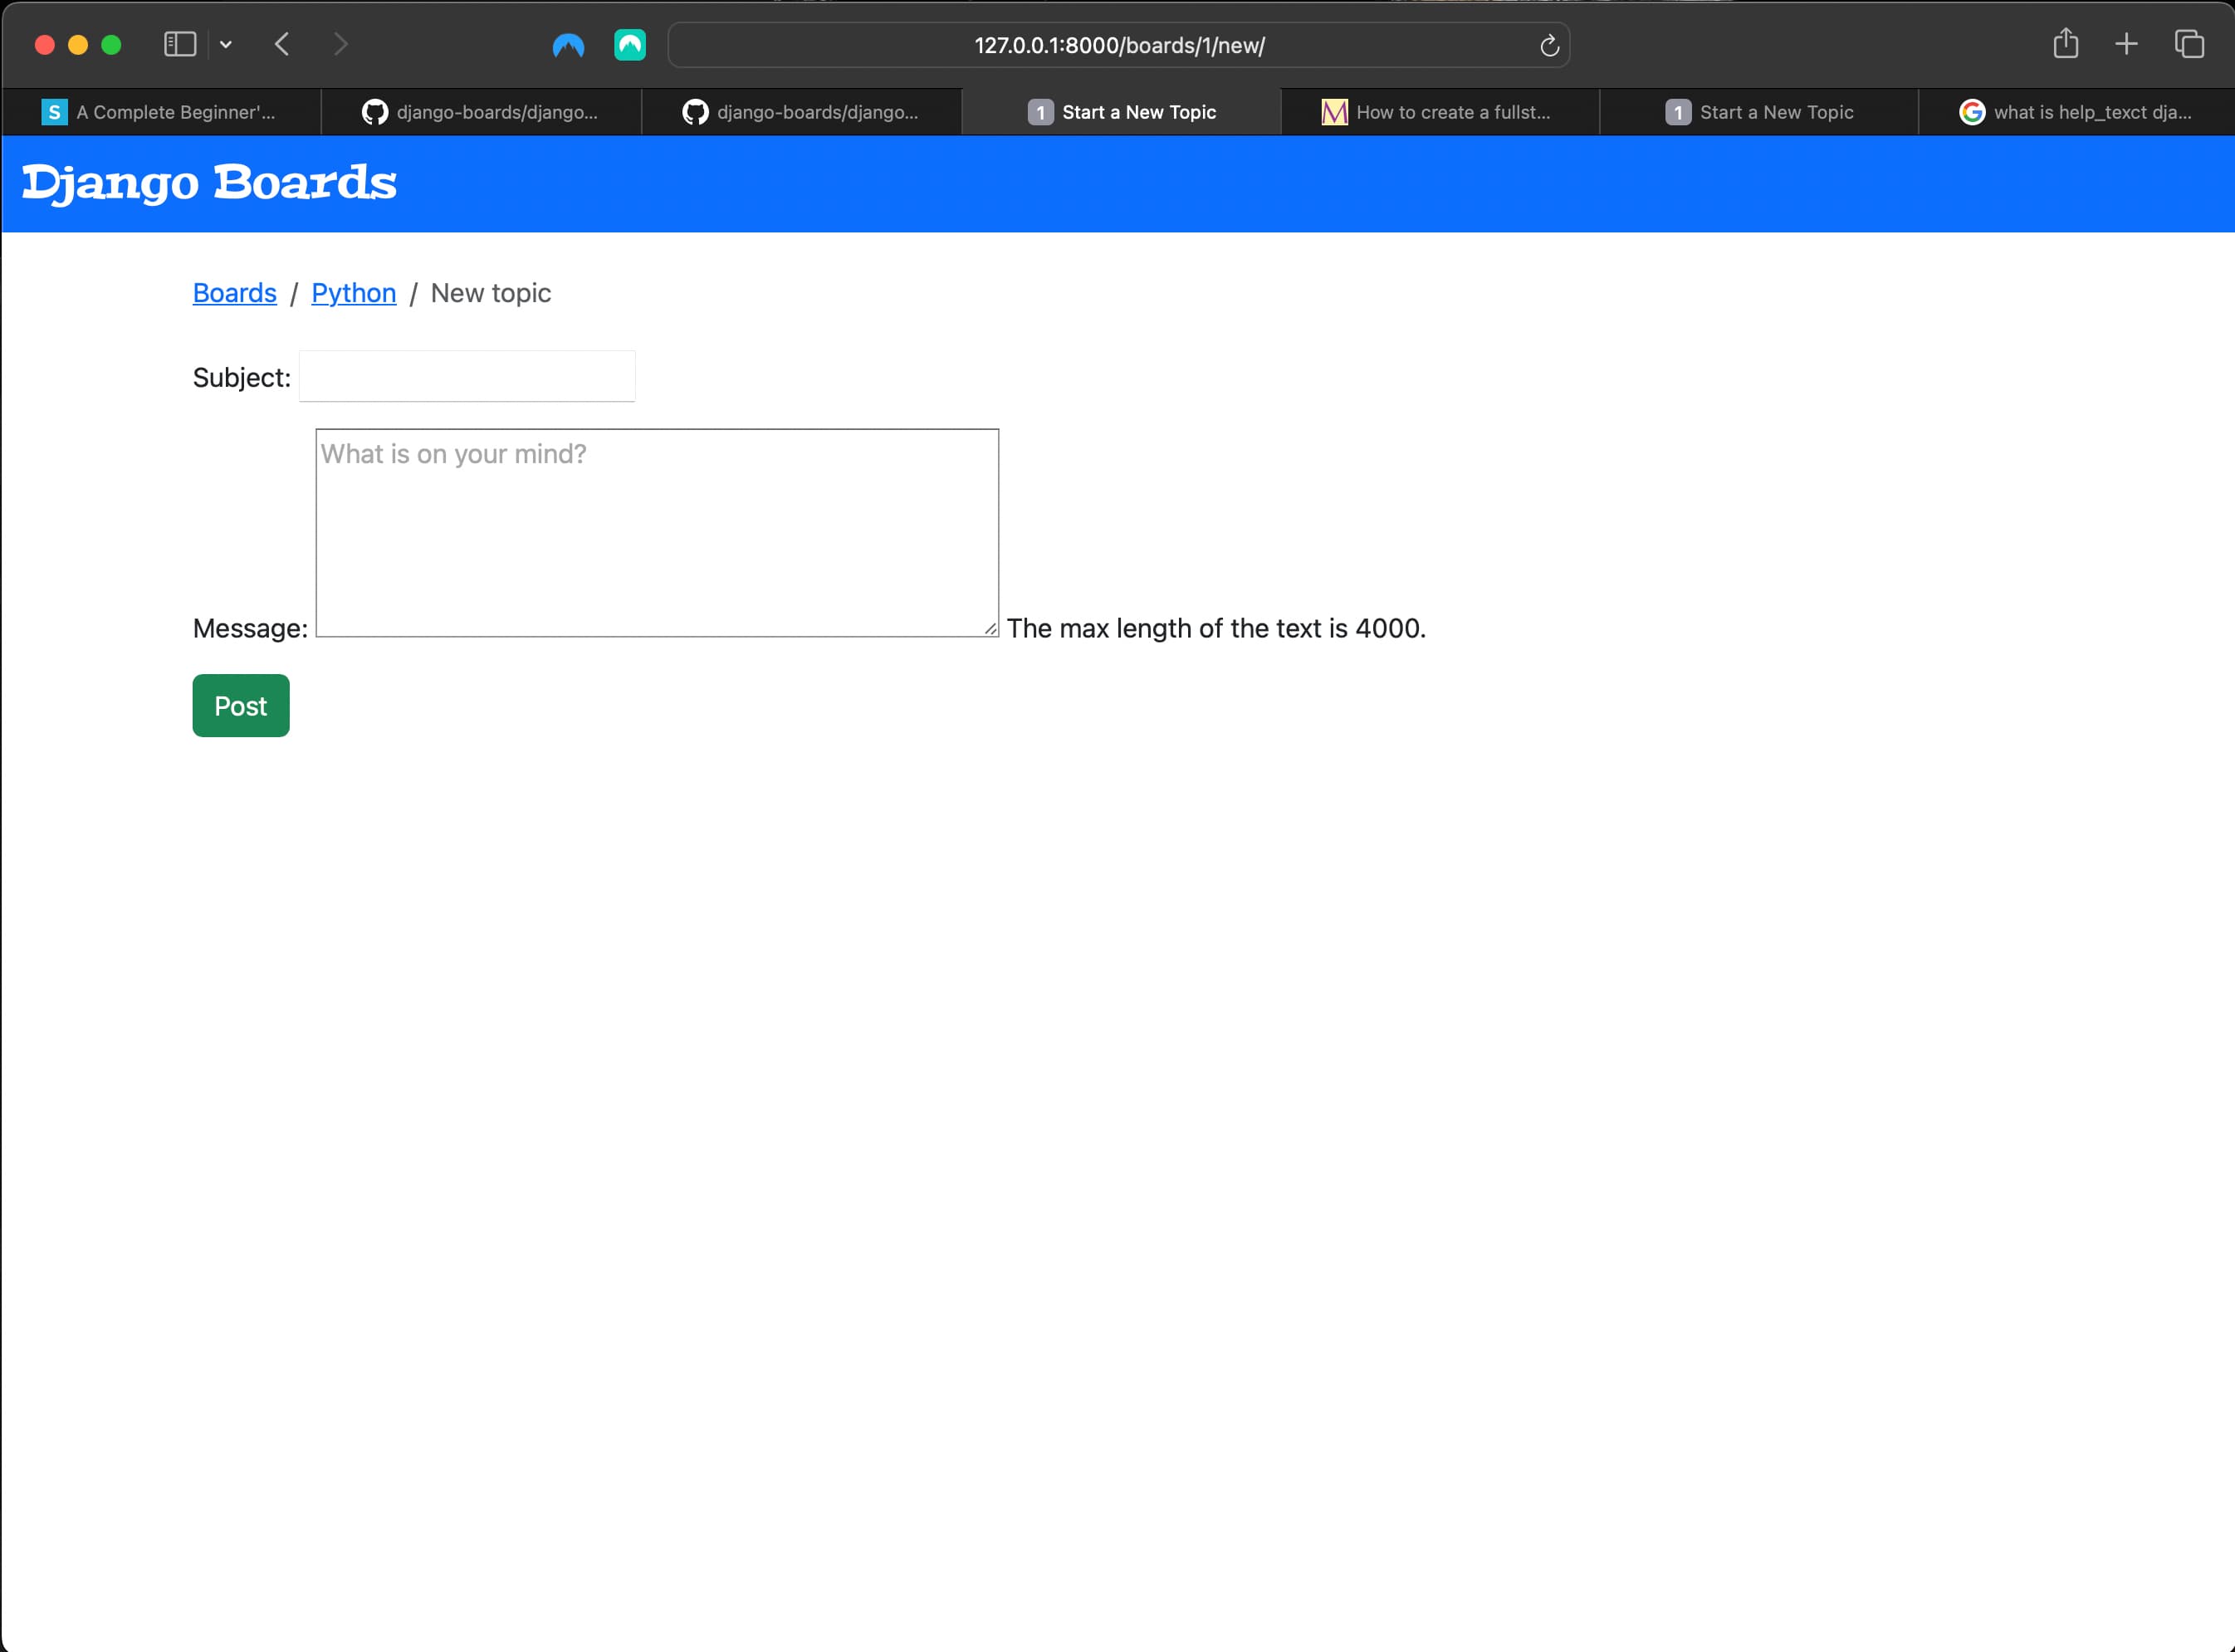
Task: Reload the page with the refresh icon
Action: coord(1549,45)
